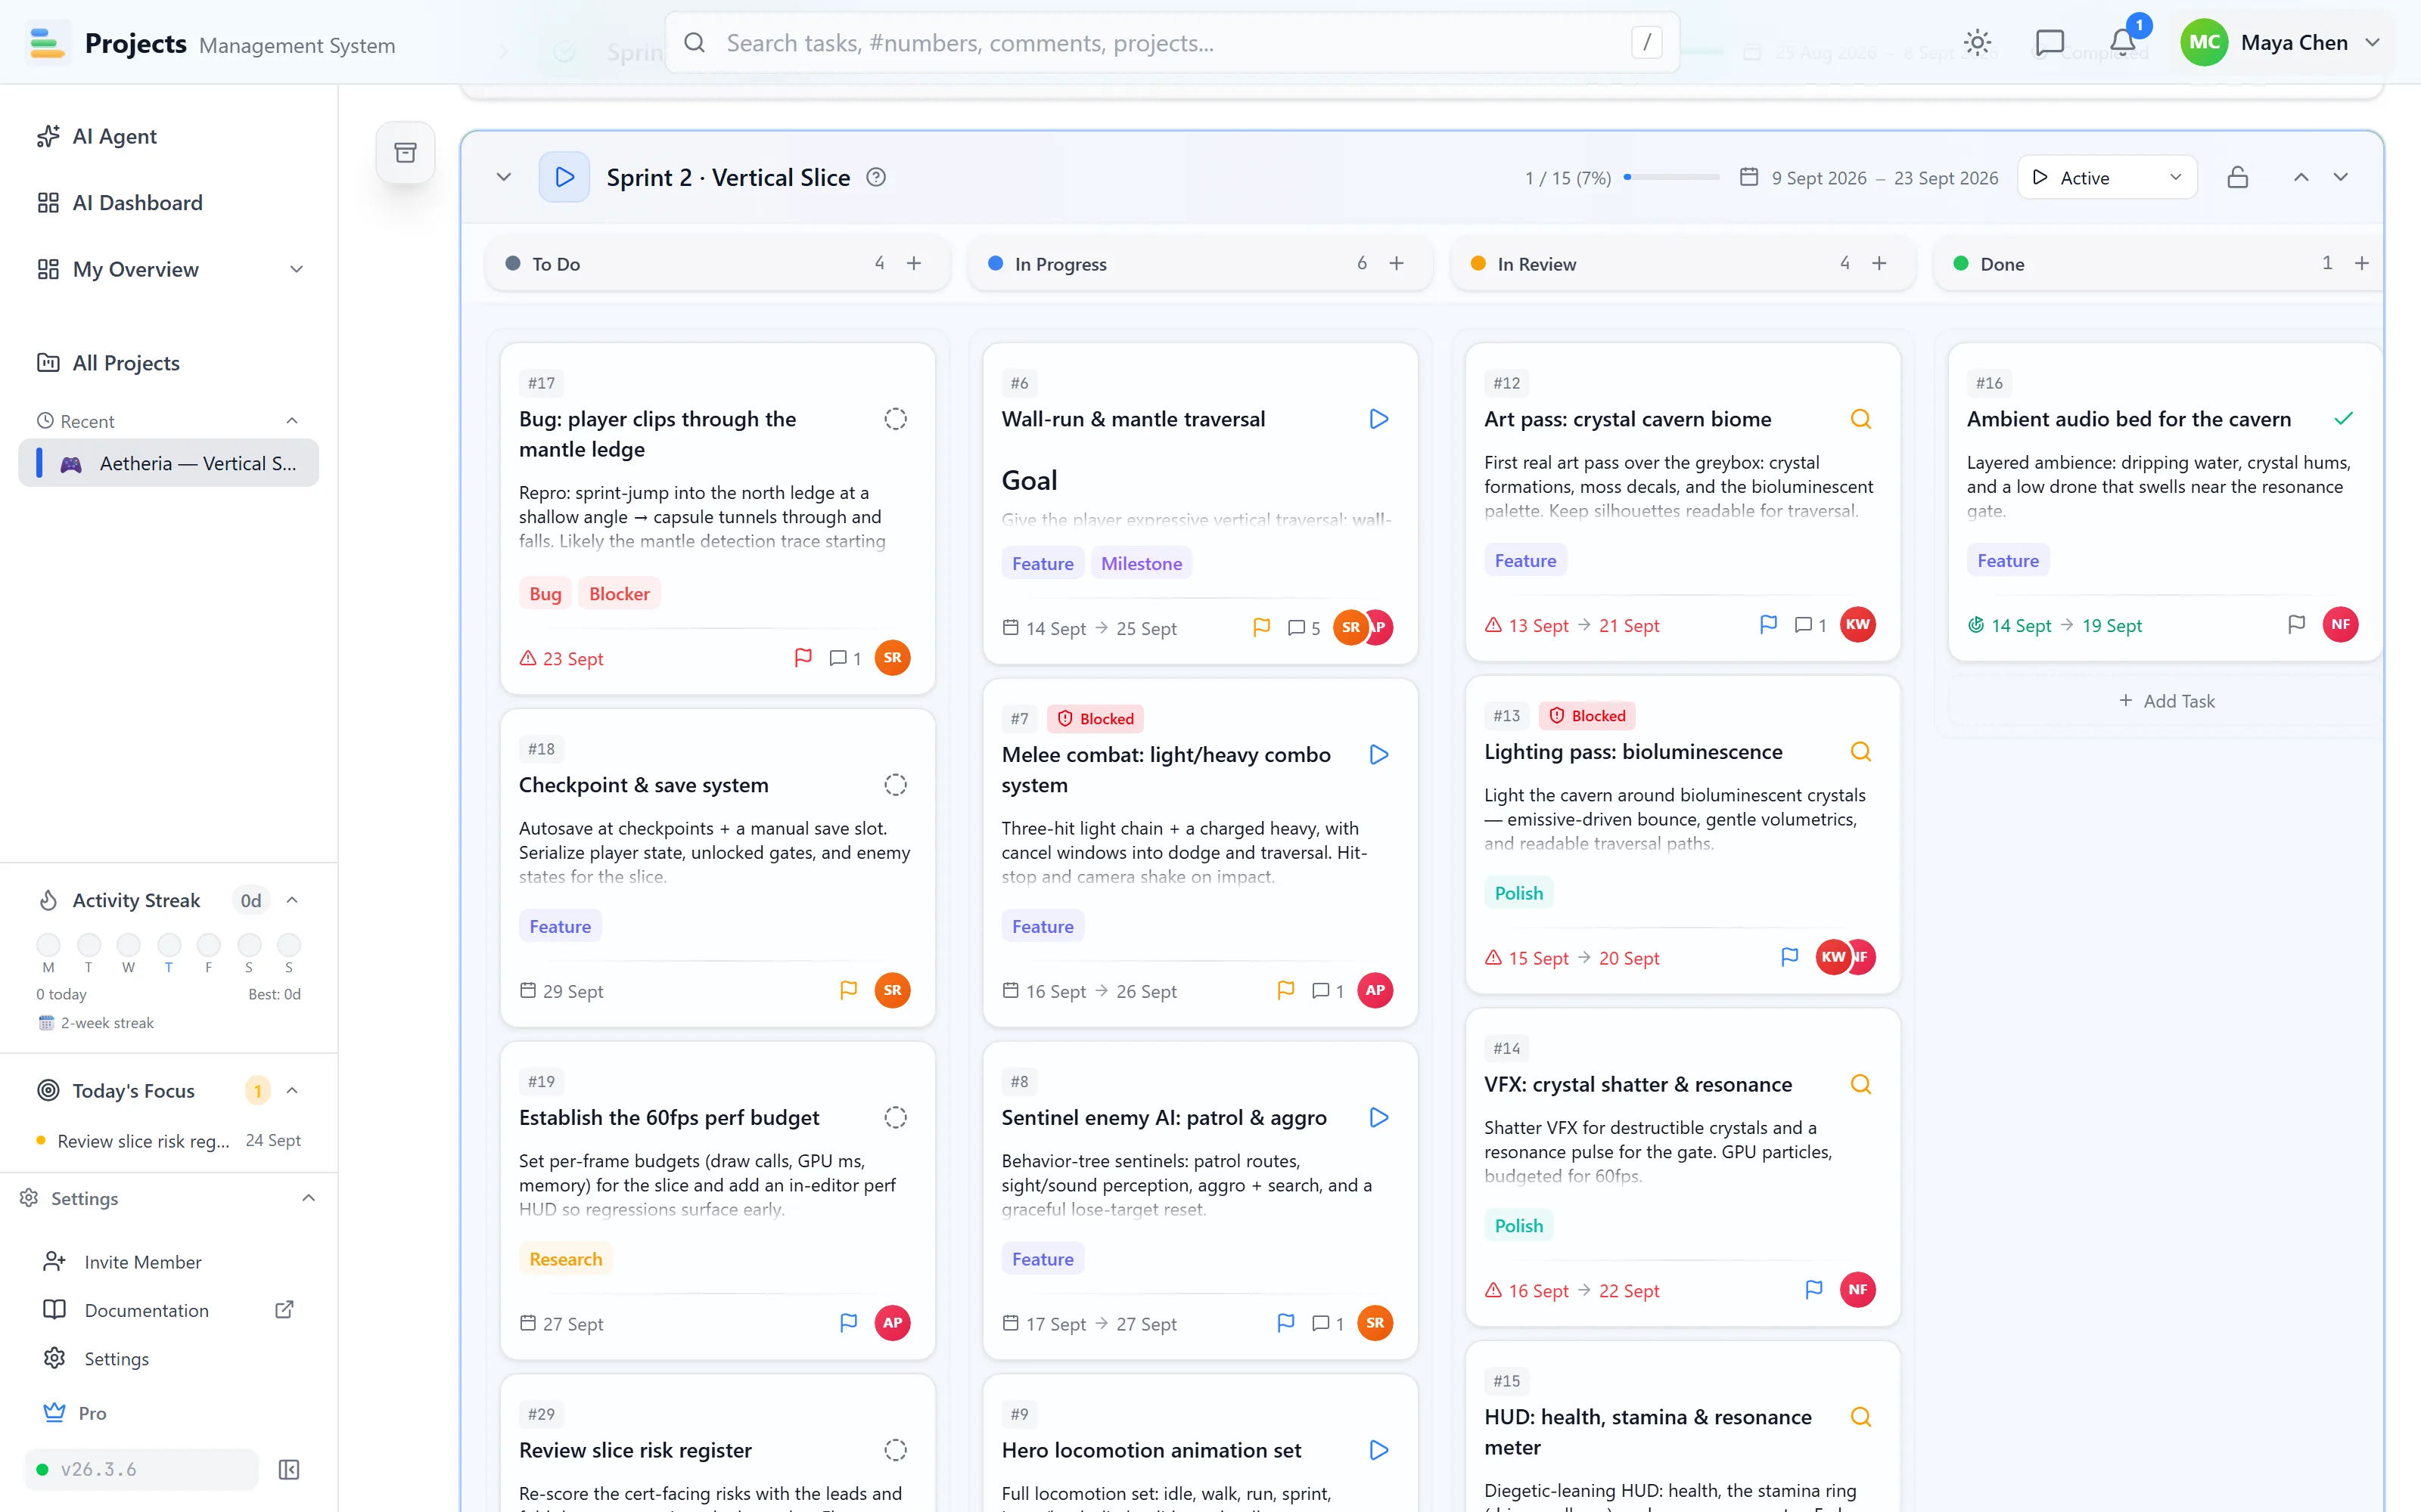Viewport: 2421px width, 1512px height.
Task: Open Review slice risk focus item
Action: [x=168, y=1141]
